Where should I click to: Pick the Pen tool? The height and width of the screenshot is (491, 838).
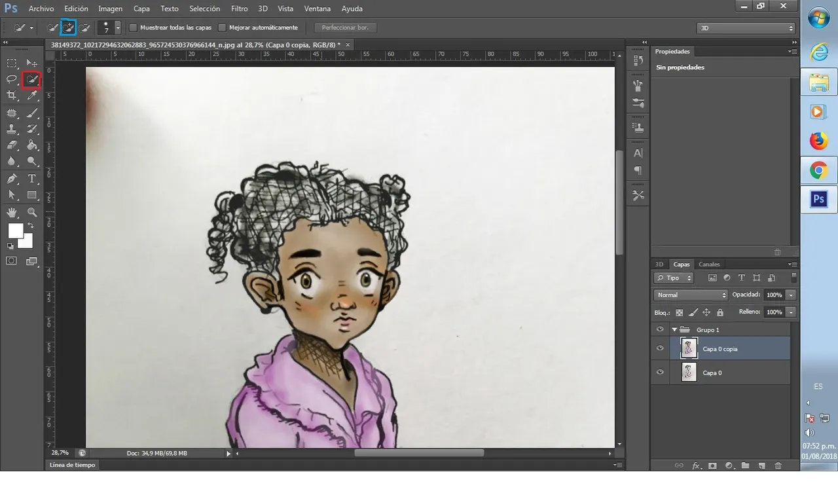(x=12, y=179)
